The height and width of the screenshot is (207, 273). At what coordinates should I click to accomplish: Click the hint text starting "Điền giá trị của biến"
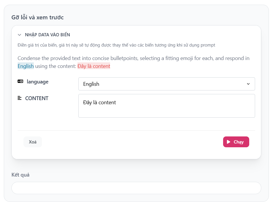pos(116,45)
